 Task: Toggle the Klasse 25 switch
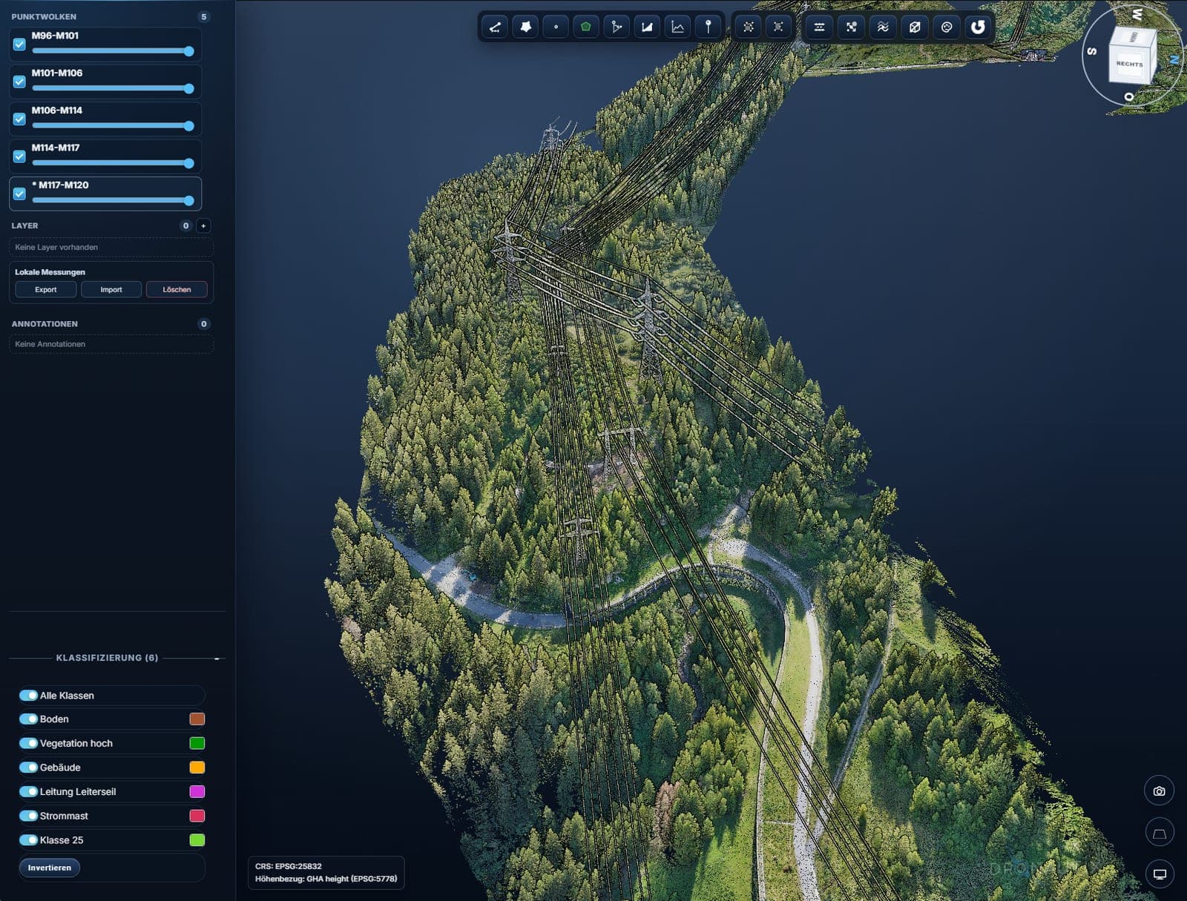click(28, 840)
